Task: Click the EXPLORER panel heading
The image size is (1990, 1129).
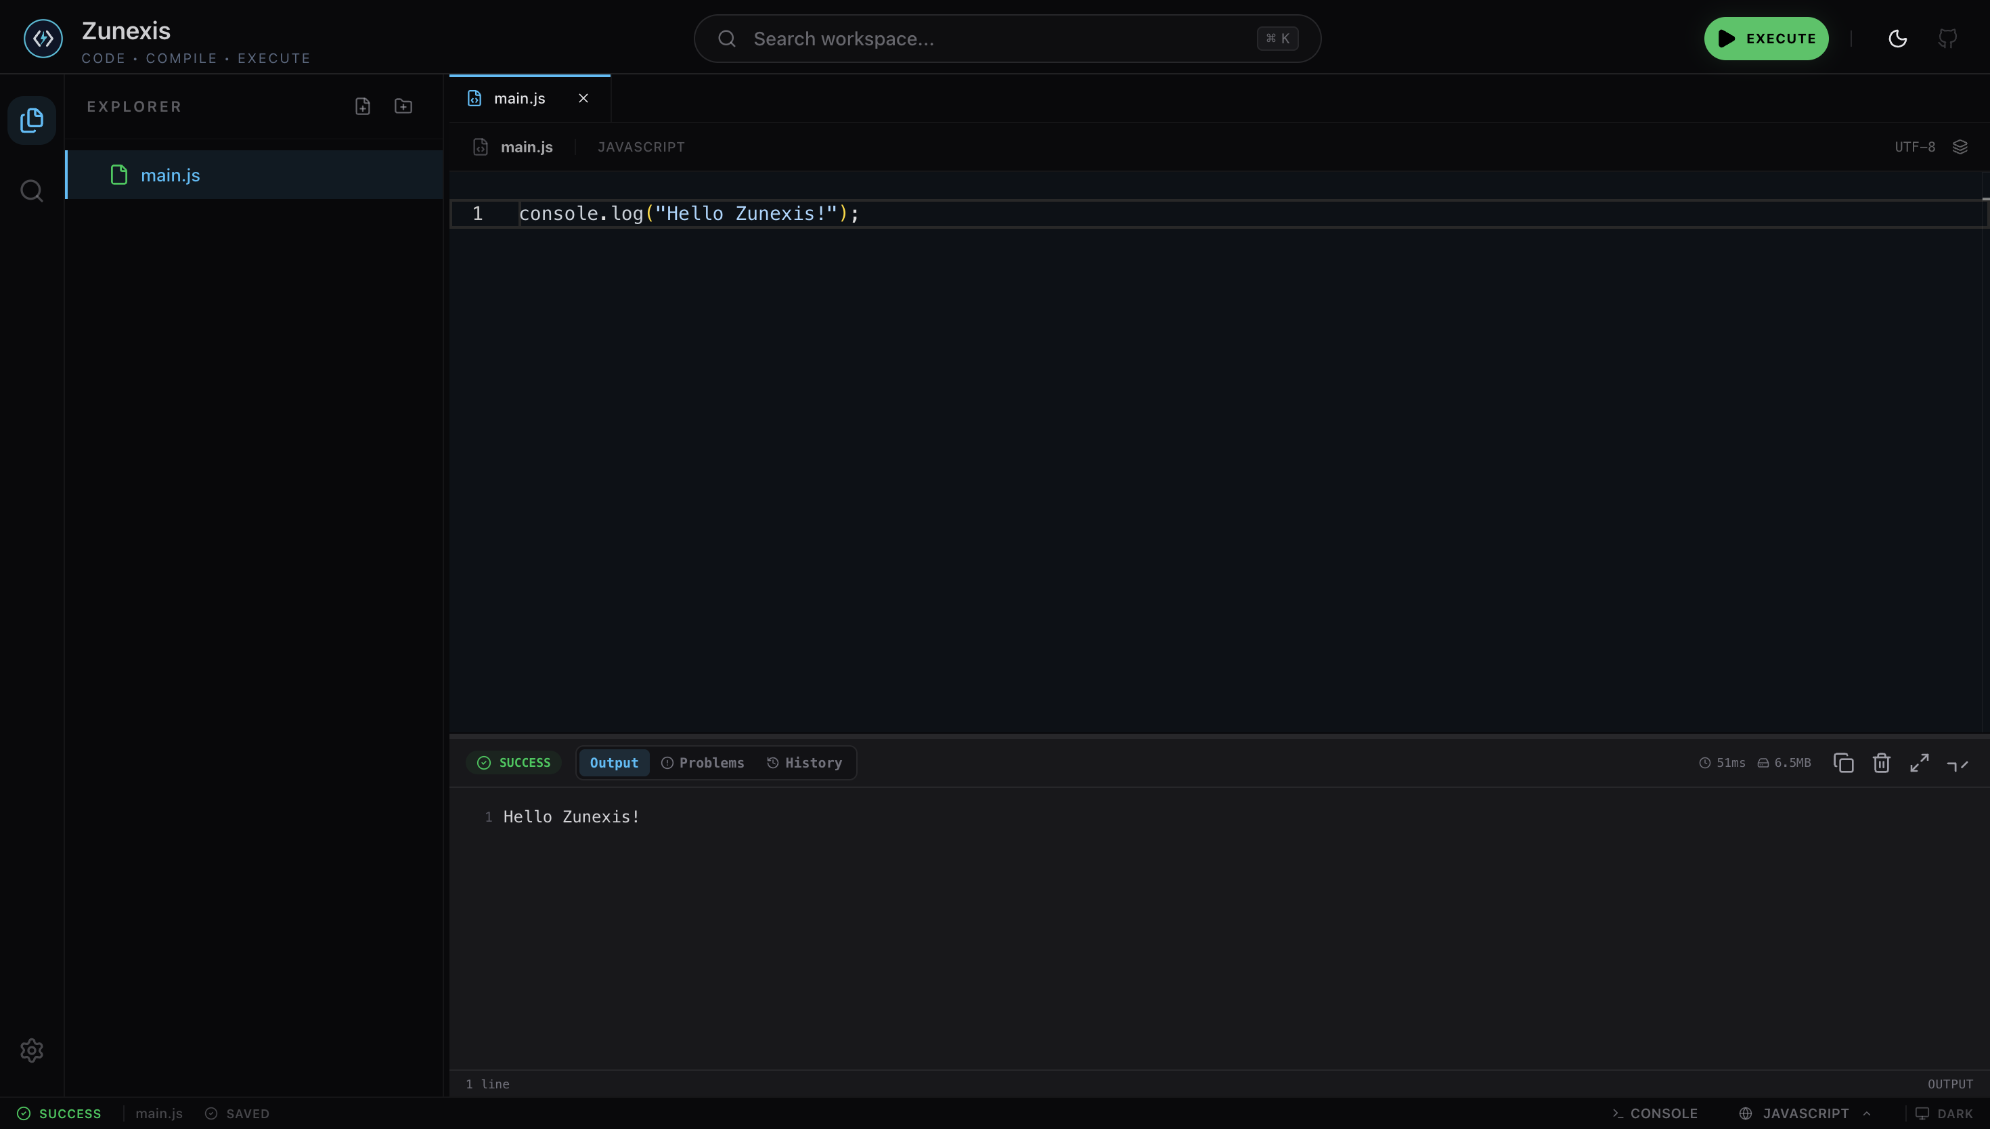Action: tap(134, 106)
